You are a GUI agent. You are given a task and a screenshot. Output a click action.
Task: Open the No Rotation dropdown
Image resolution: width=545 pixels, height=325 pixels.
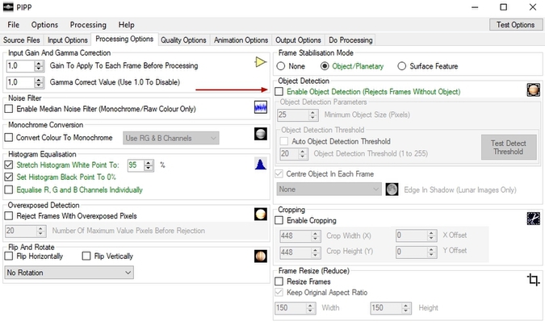pyautogui.click(x=69, y=273)
